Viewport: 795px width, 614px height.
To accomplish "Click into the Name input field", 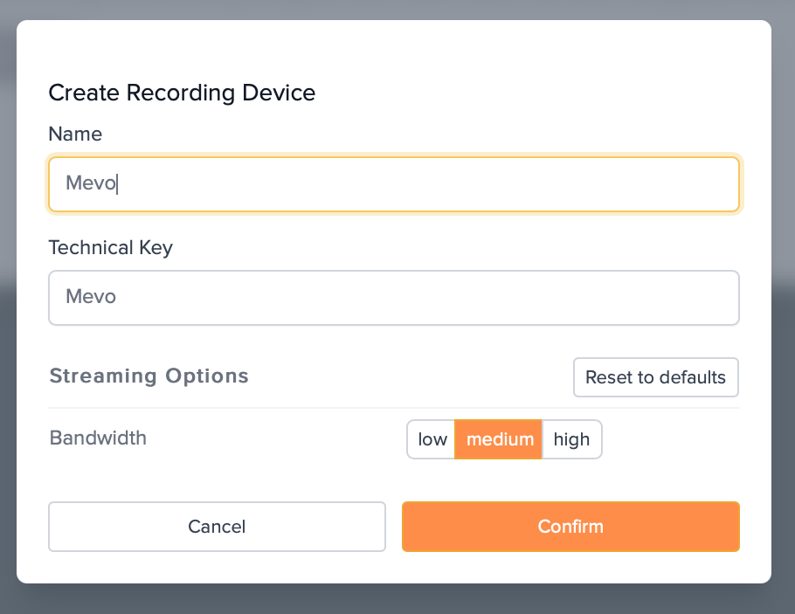I will (393, 184).
